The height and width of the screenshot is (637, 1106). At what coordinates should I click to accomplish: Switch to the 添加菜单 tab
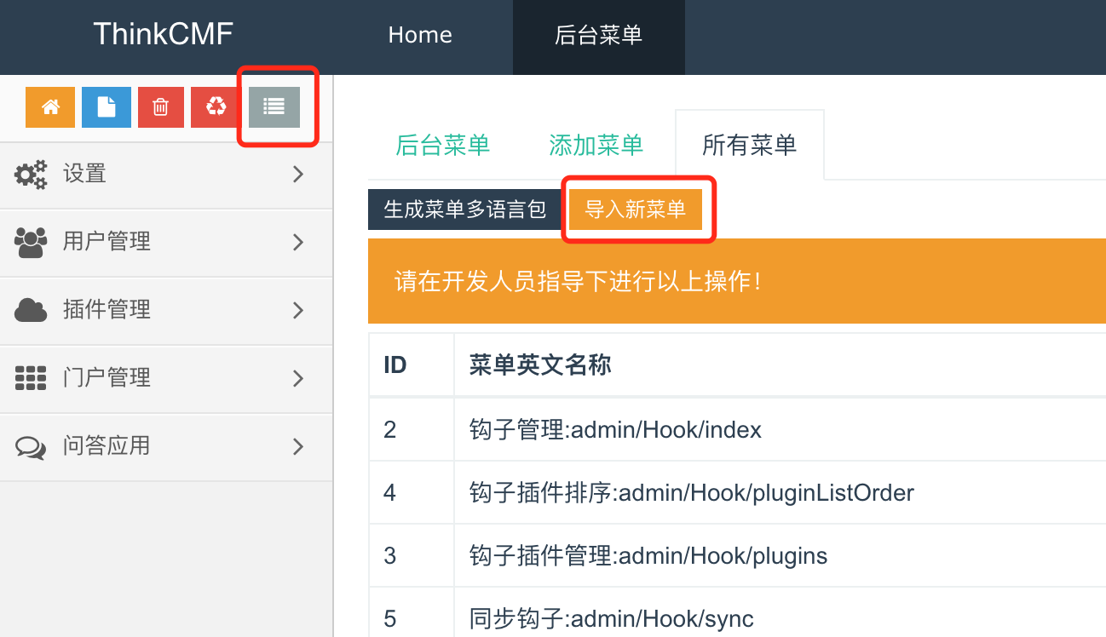[x=596, y=145]
